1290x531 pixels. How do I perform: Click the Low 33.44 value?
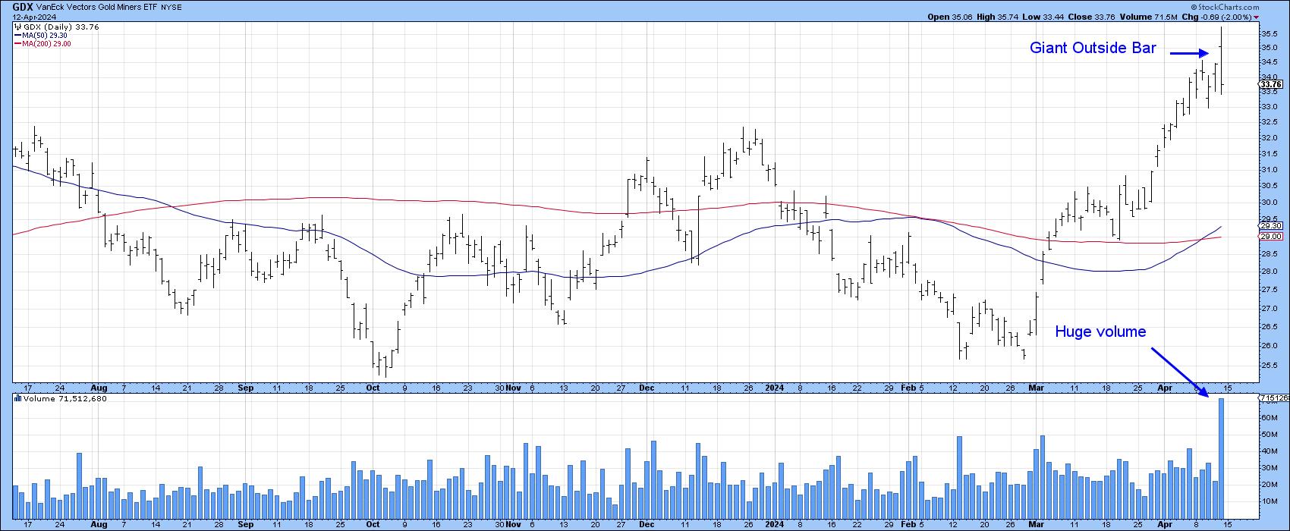click(1045, 17)
